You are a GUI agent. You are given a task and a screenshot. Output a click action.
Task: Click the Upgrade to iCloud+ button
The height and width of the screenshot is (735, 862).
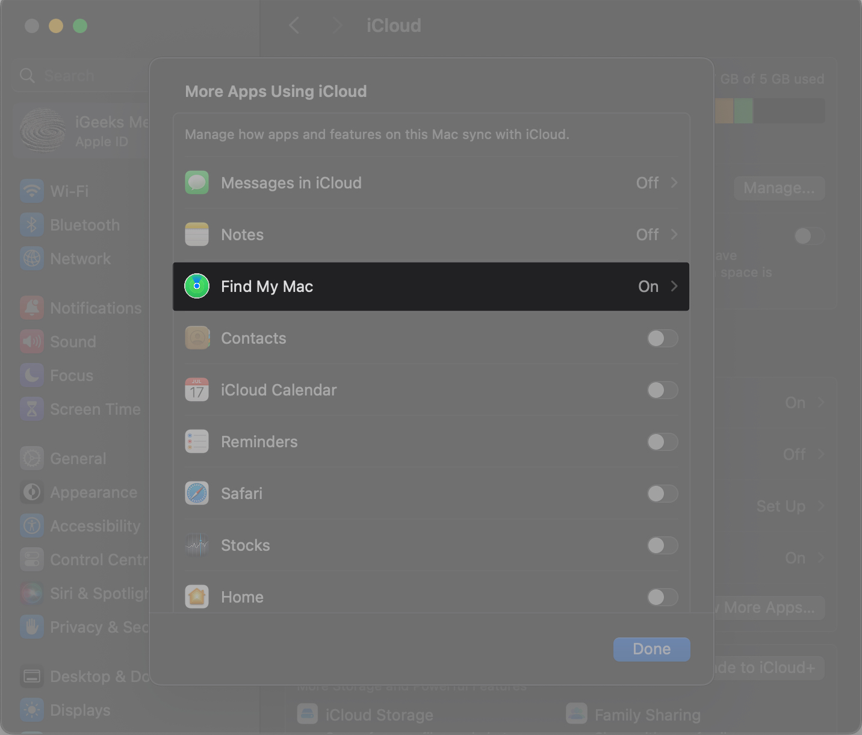(x=769, y=668)
